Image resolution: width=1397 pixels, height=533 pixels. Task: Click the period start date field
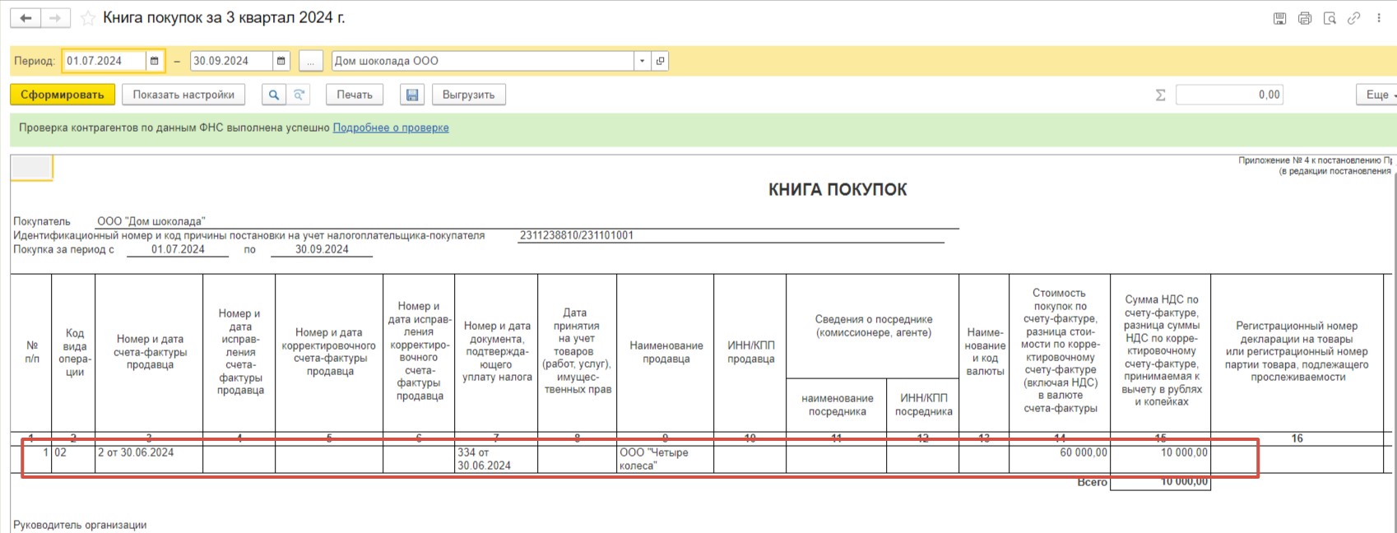point(104,61)
